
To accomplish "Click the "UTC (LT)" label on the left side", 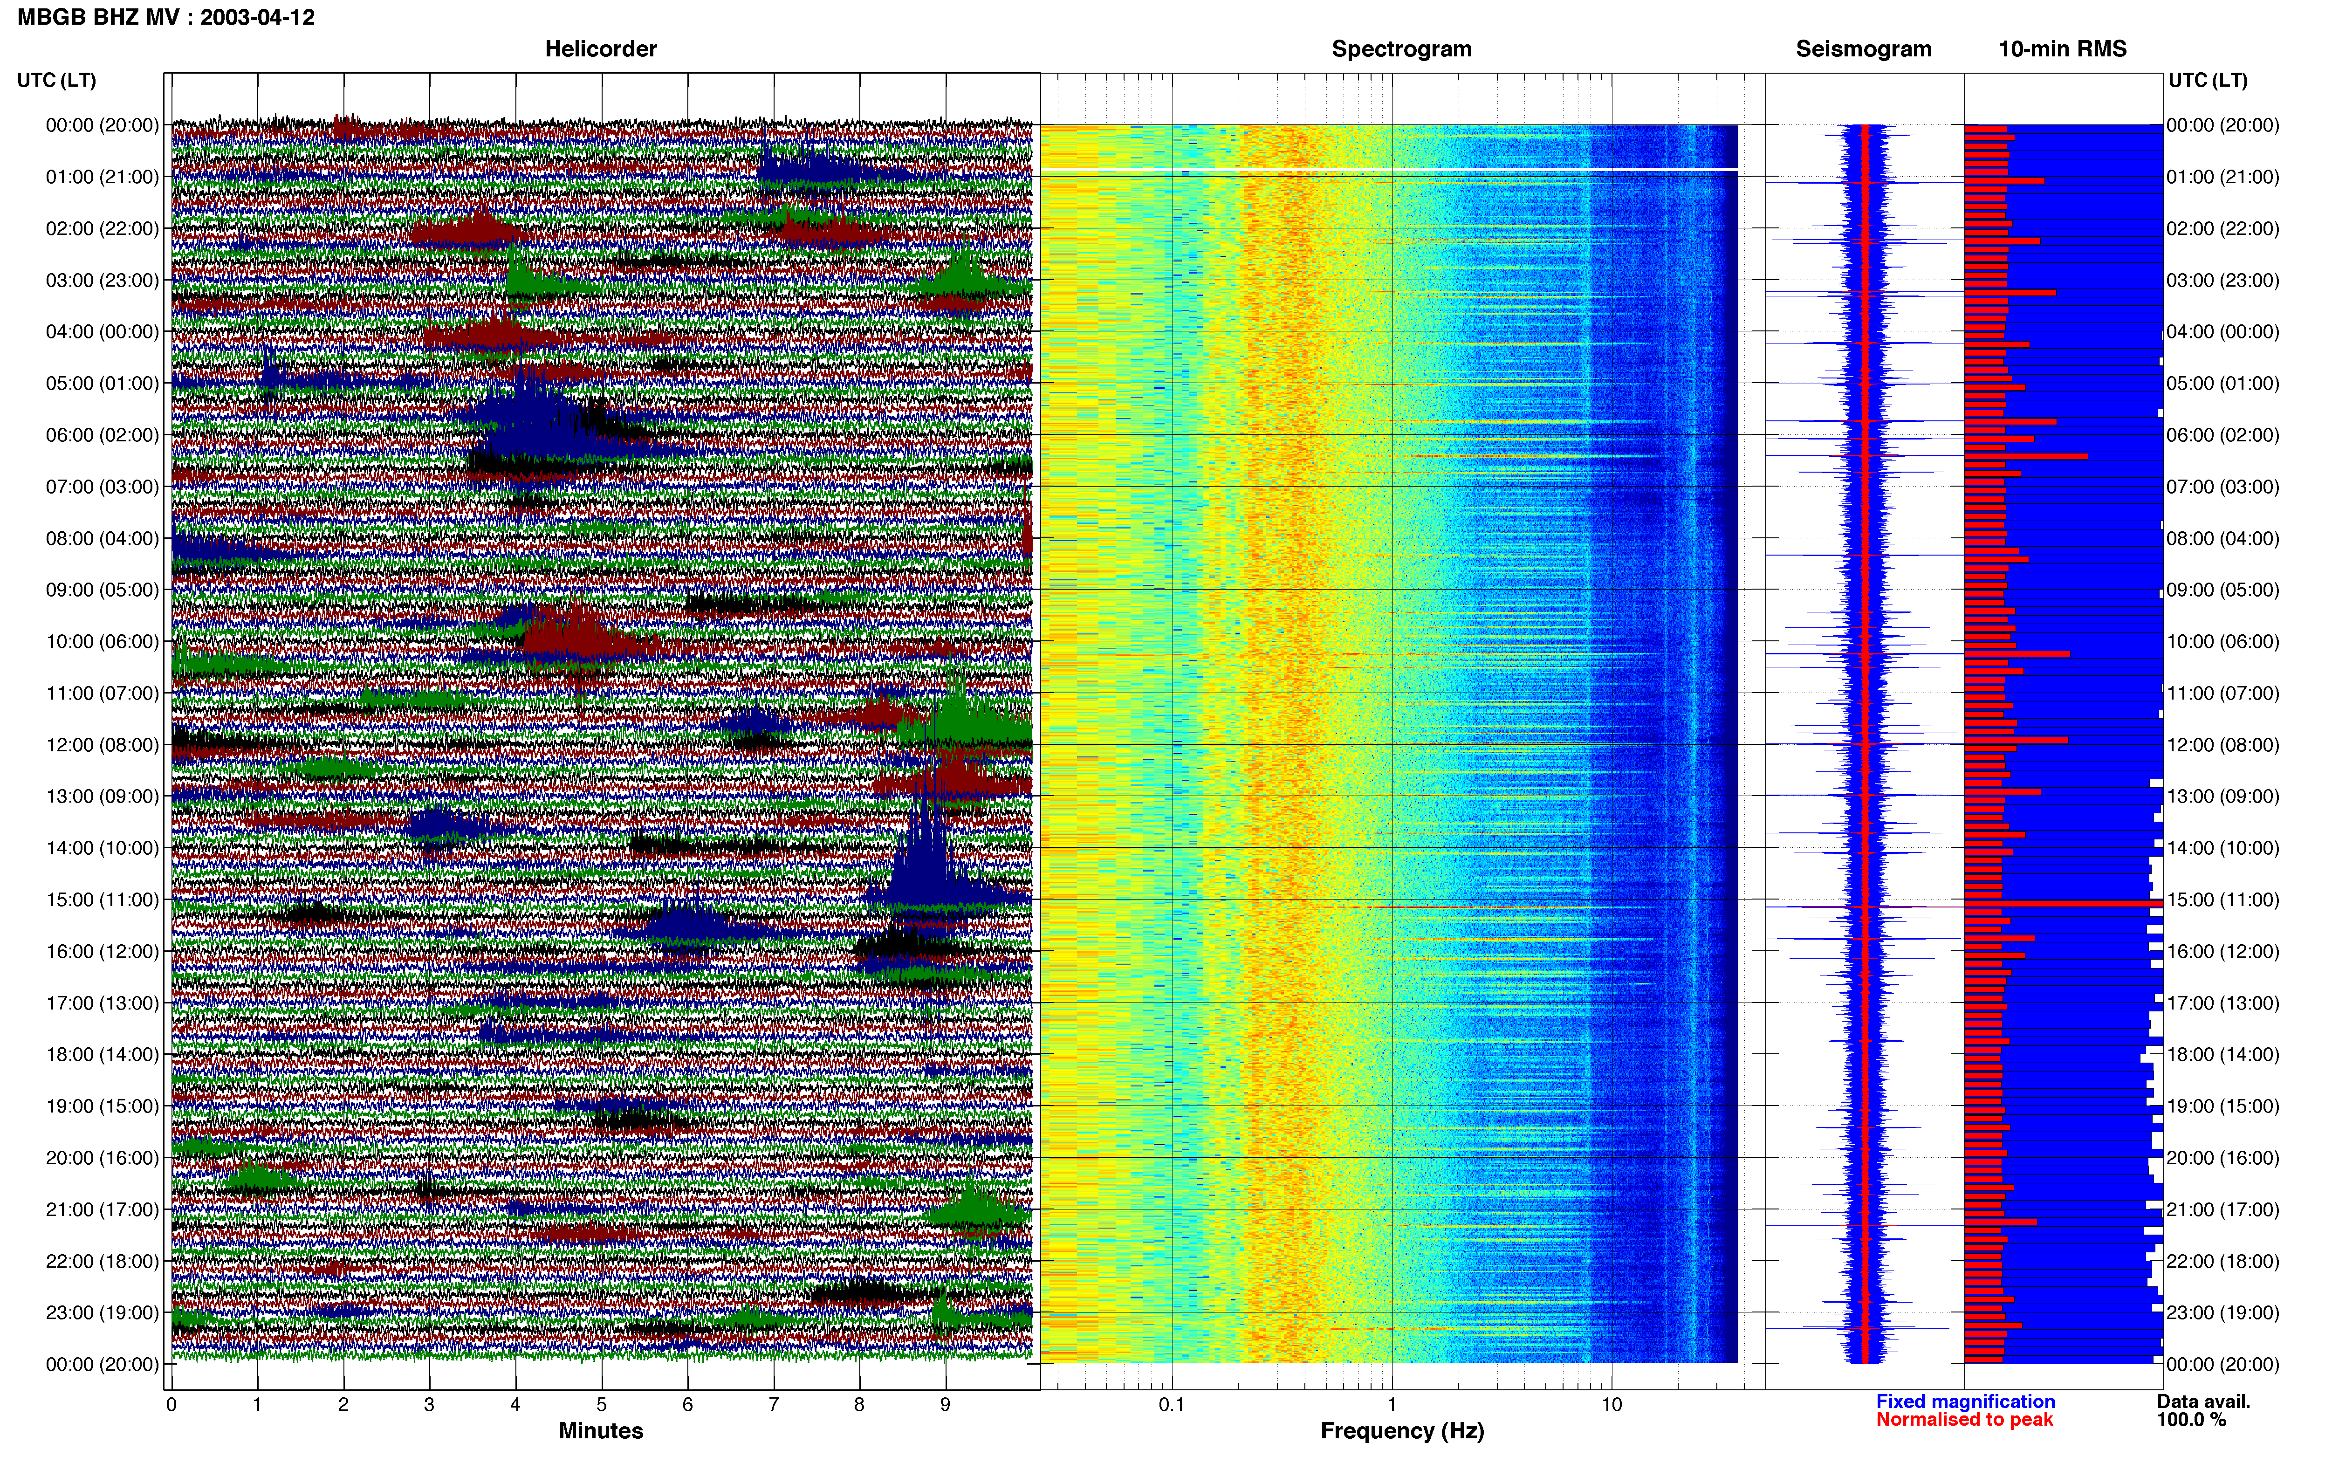I will [x=57, y=80].
